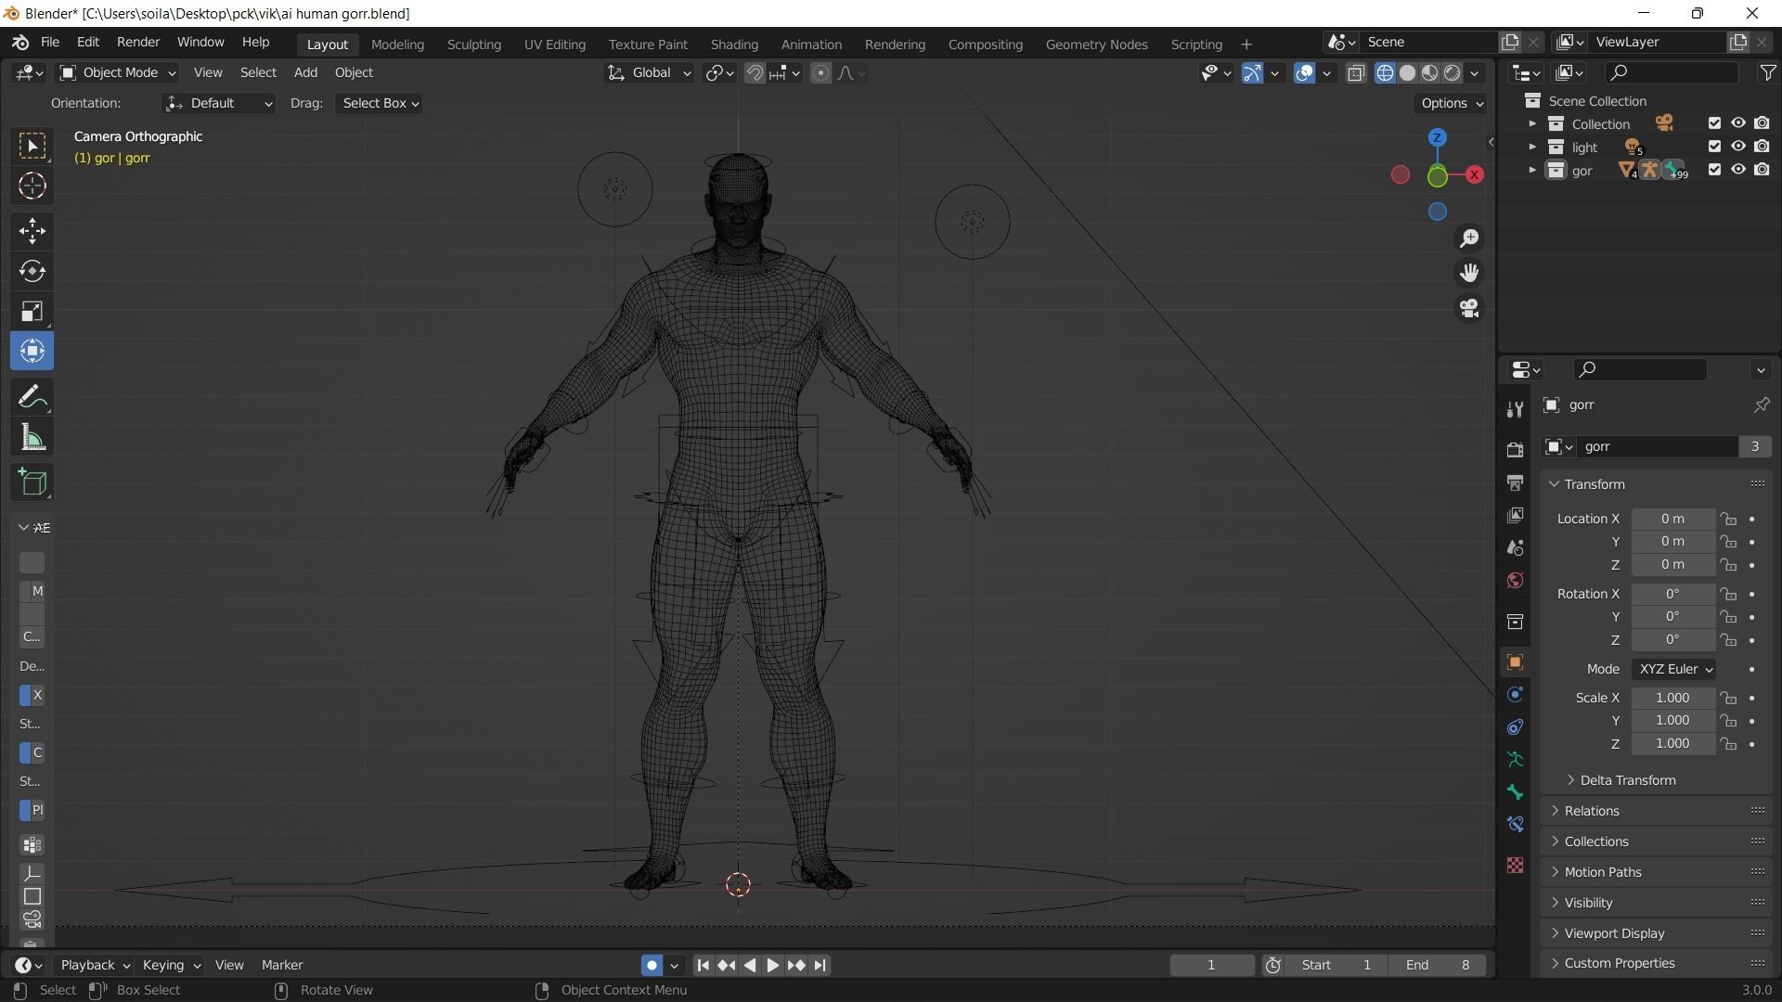
Task: Click the Location X value field
Action: coord(1672,519)
